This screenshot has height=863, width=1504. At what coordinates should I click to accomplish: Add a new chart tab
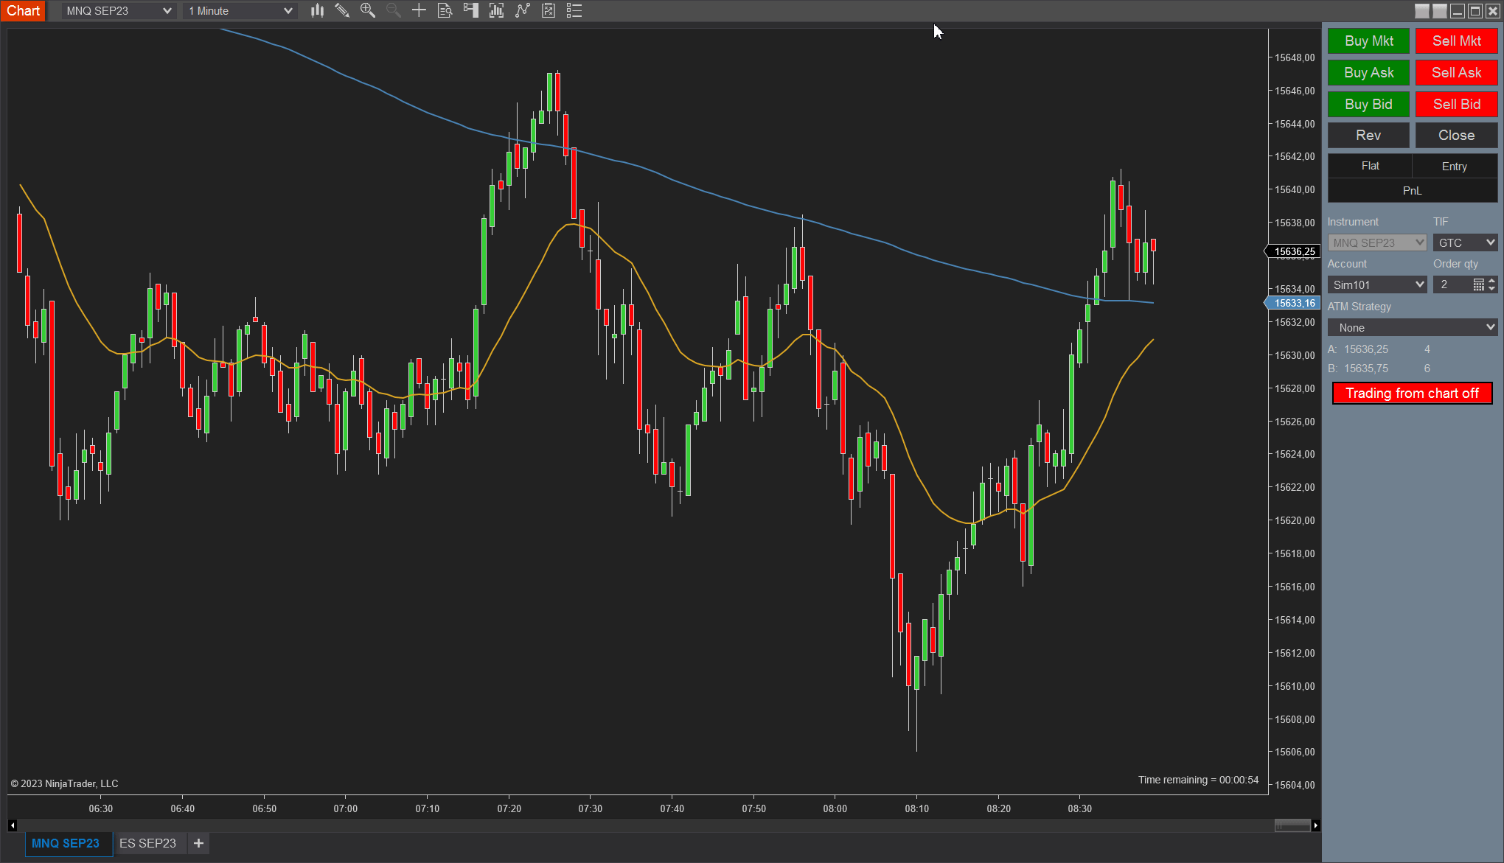198,843
